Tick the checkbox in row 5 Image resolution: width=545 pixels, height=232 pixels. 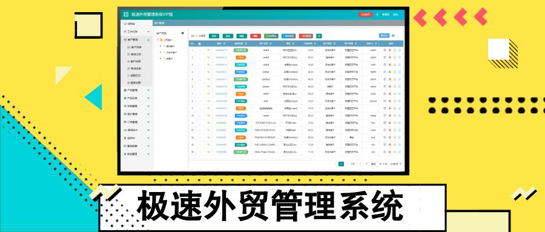click(x=199, y=79)
